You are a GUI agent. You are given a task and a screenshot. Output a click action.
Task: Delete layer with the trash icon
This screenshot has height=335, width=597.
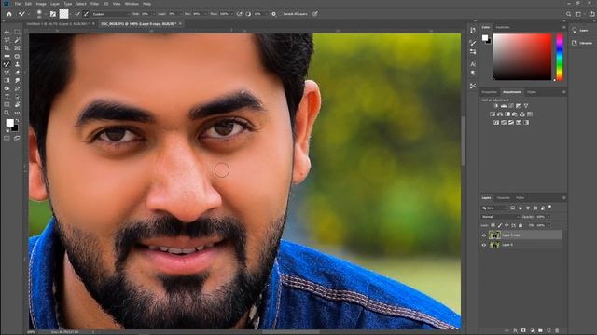(x=557, y=330)
